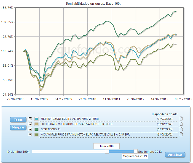Uncheck Julius Baer Multistock German Value checkbox
Screen dimensions: 193x163
[x=30, y=124]
